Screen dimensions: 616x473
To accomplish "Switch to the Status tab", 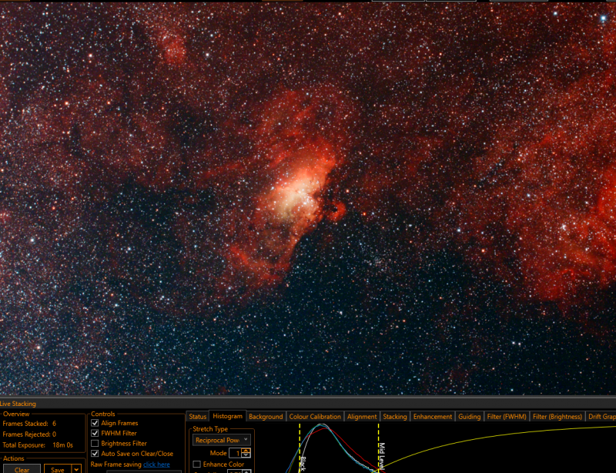I will click(197, 417).
